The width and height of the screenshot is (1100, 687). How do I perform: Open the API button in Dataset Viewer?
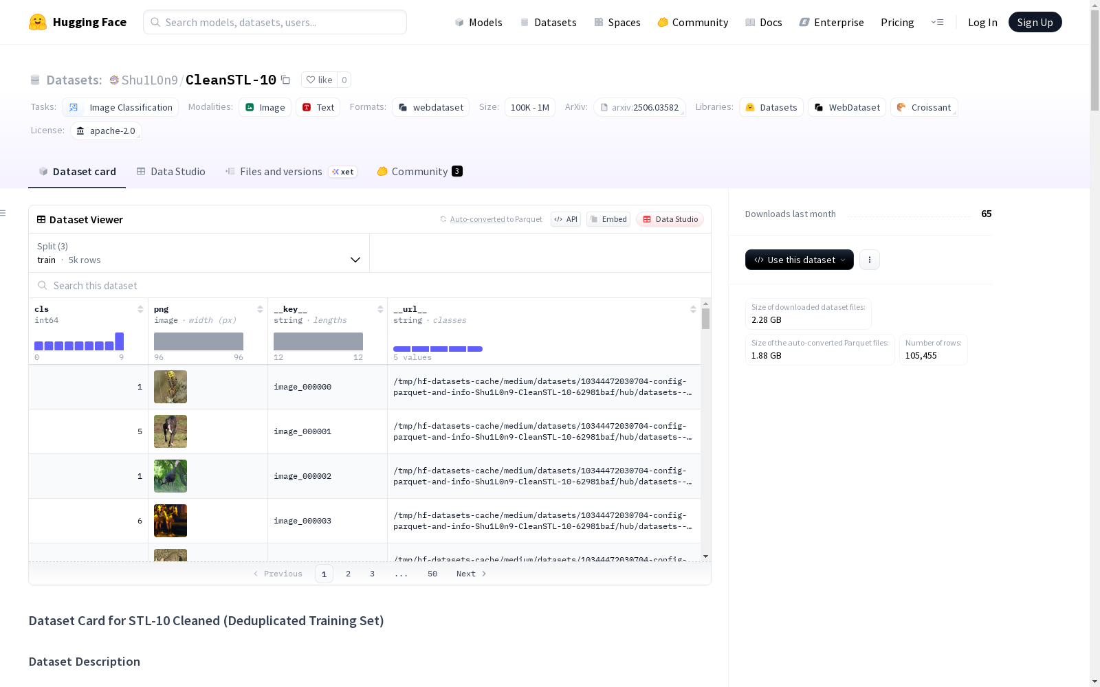click(x=566, y=219)
